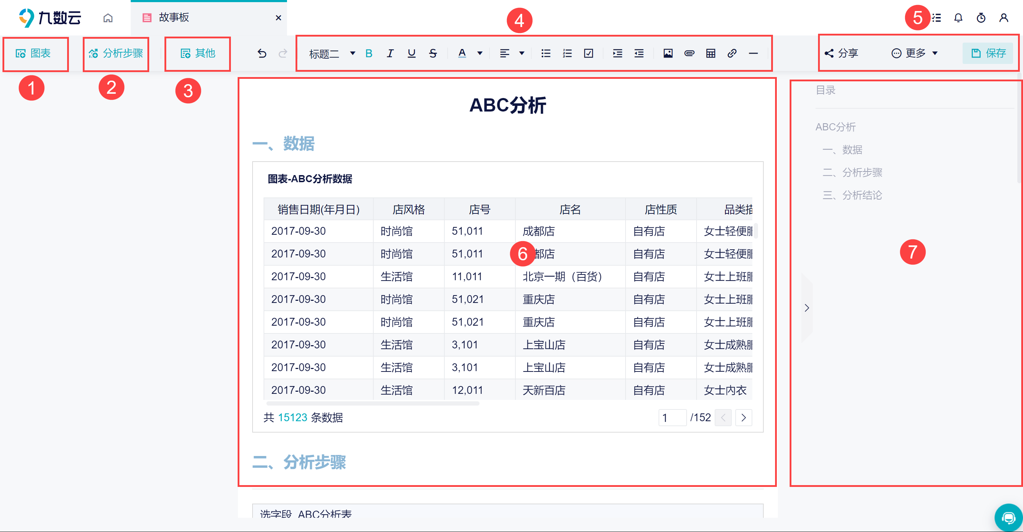Screen dimensions: 1023x532
Task: Open the 标题二 heading style dropdown
Action: pos(332,53)
